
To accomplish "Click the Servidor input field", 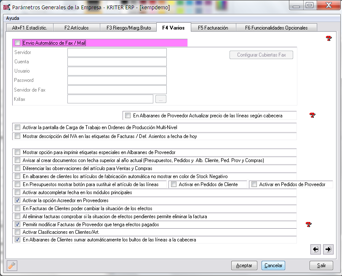I will coord(117,52).
